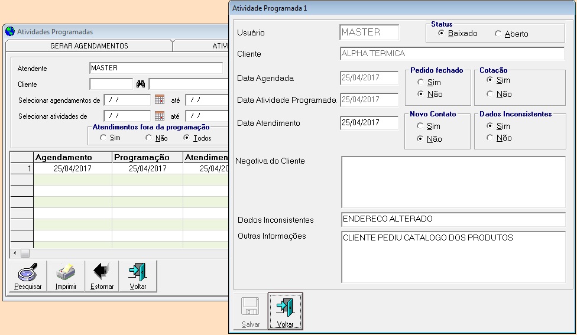Select Não under Dados Inconsistentes group
Image resolution: width=577 pixels, height=335 pixels.
pyautogui.click(x=490, y=138)
